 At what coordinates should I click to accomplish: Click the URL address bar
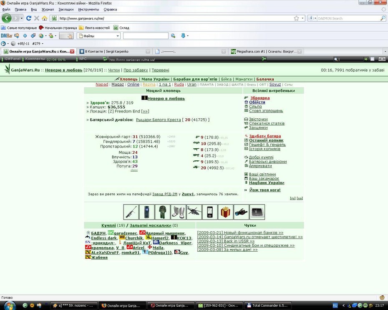pos(176,18)
